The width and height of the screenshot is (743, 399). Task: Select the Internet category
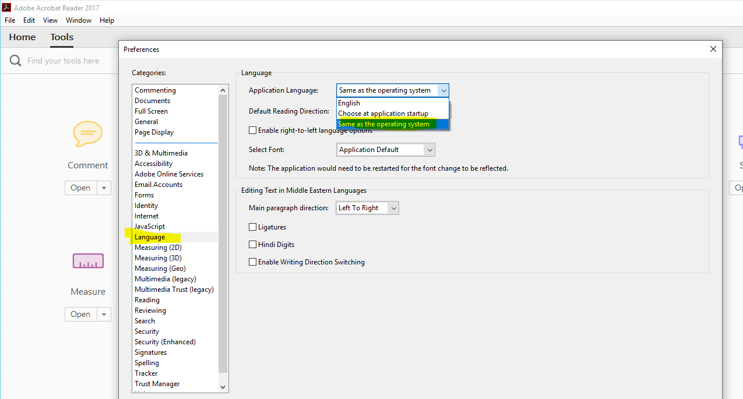[146, 216]
